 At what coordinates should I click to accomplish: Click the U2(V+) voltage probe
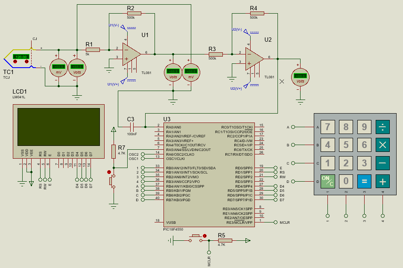click(x=246, y=86)
